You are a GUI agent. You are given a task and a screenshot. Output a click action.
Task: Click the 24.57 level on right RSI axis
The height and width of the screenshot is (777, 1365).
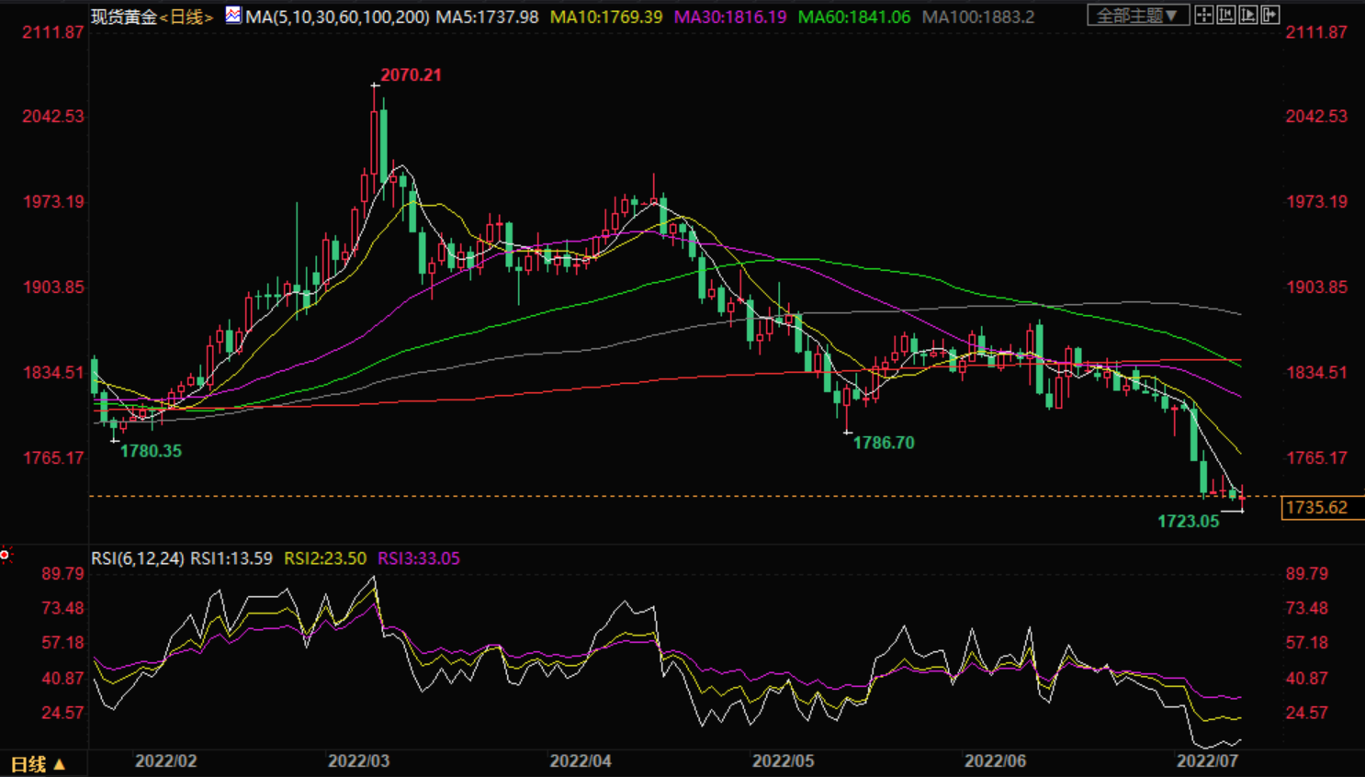coord(1307,713)
